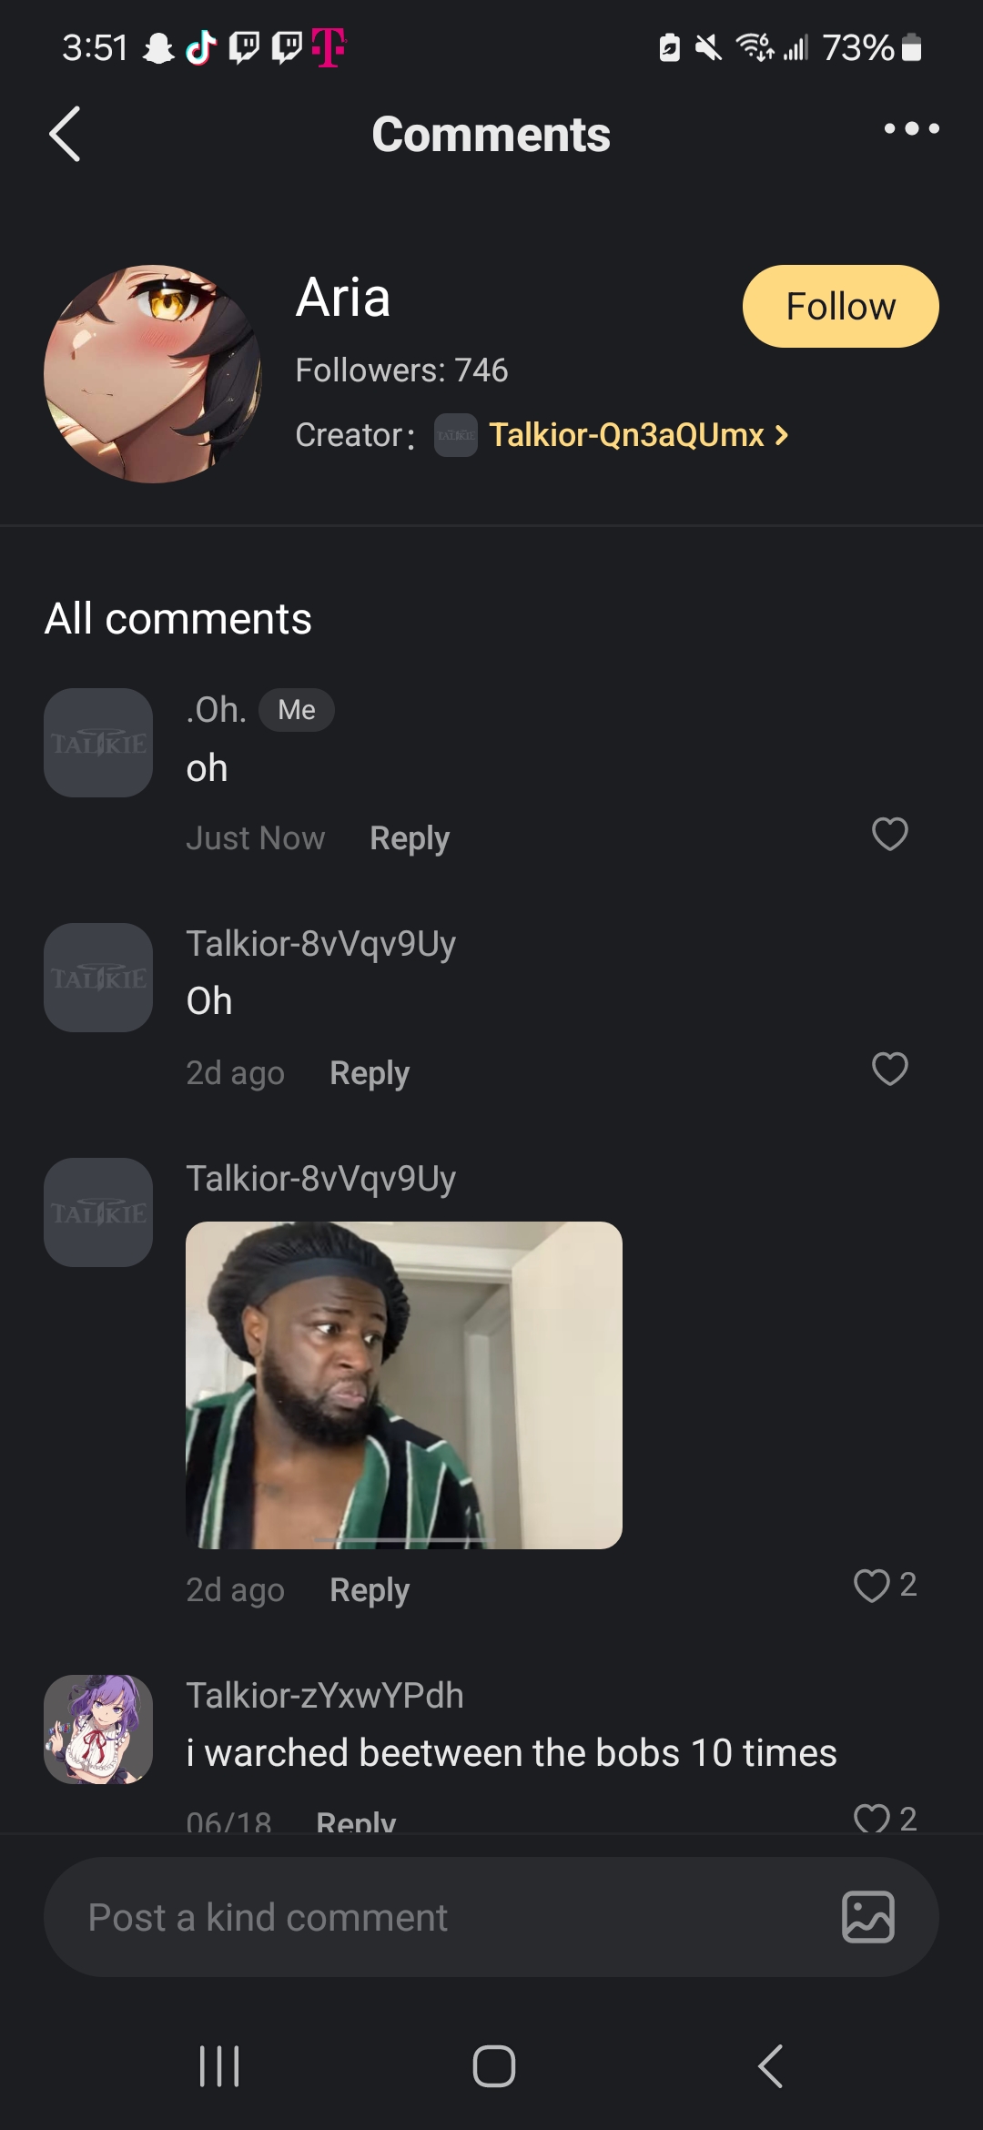Image resolution: width=983 pixels, height=2130 pixels.
Task: Open creator Talkior-Qn3aQUmx profile link
Action: click(x=626, y=435)
